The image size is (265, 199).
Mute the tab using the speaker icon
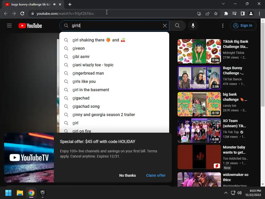click(54, 4)
